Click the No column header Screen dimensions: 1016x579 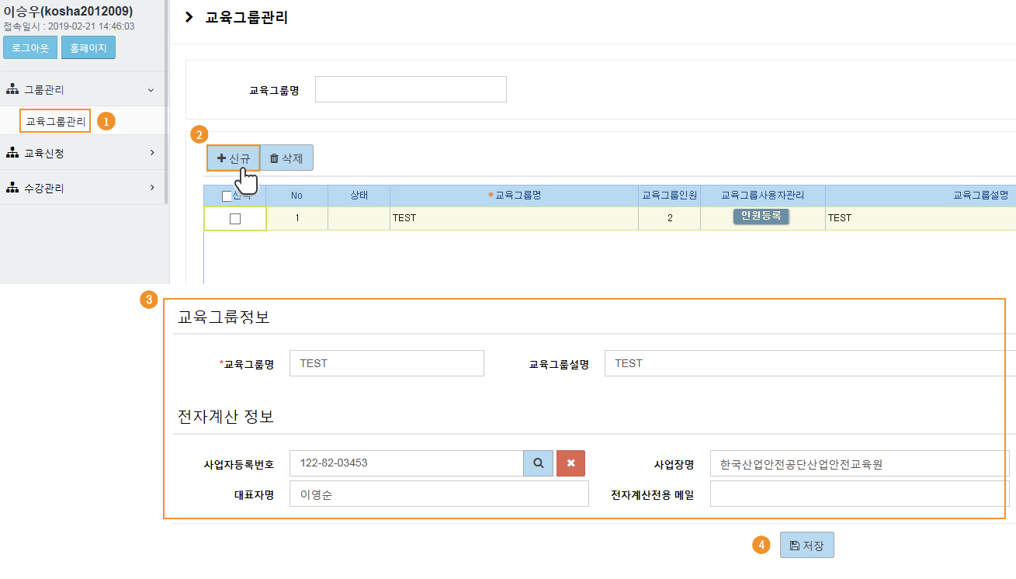tap(296, 196)
